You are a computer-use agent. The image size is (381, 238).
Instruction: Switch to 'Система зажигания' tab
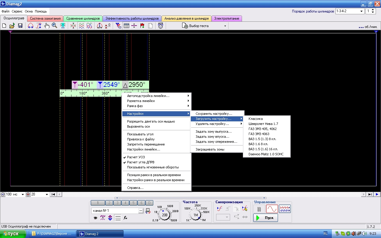point(45,18)
